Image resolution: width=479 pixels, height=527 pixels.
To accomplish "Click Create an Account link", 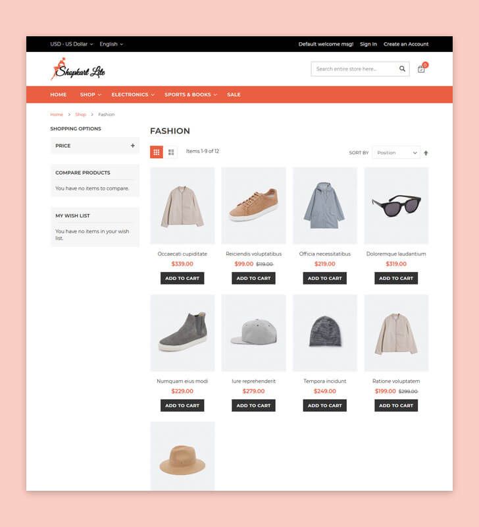I will coord(406,44).
